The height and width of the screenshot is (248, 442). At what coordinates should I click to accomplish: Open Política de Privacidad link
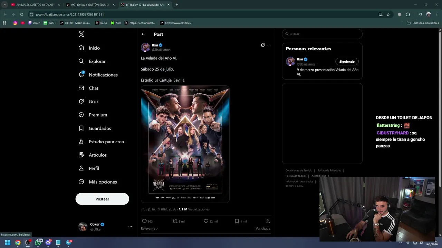click(x=329, y=170)
